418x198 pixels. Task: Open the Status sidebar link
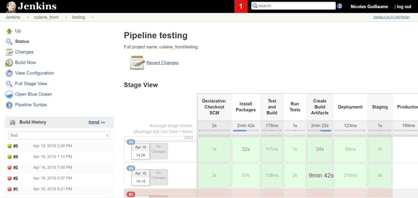click(22, 41)
